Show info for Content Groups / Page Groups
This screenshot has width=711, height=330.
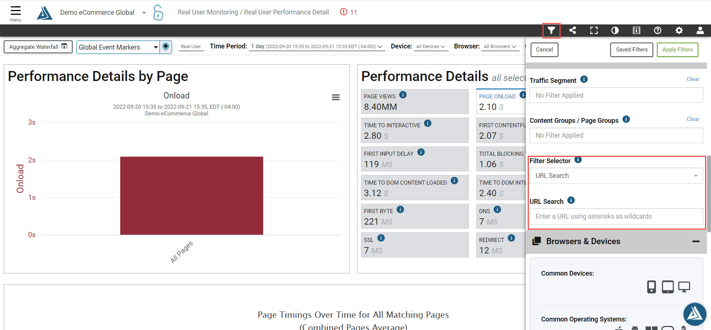point(626,119)
